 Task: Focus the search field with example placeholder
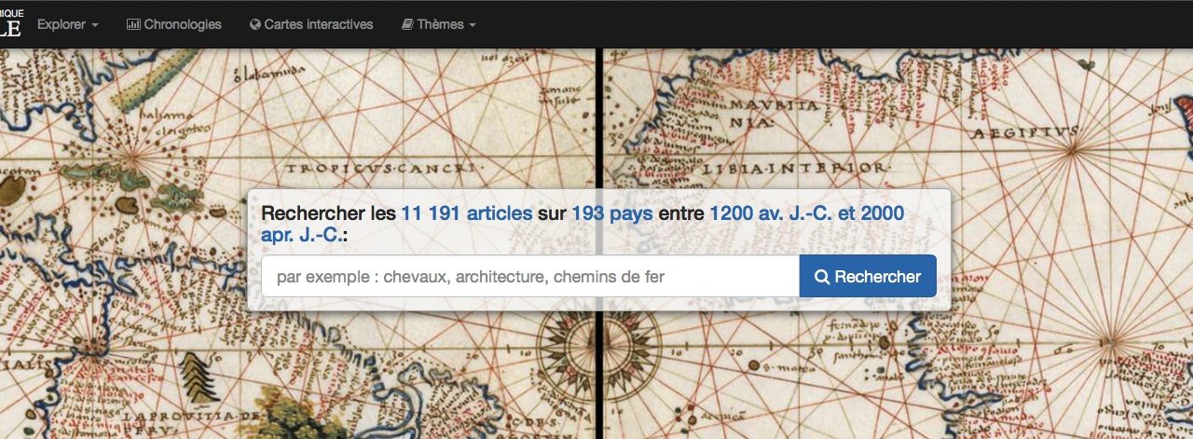530,276
